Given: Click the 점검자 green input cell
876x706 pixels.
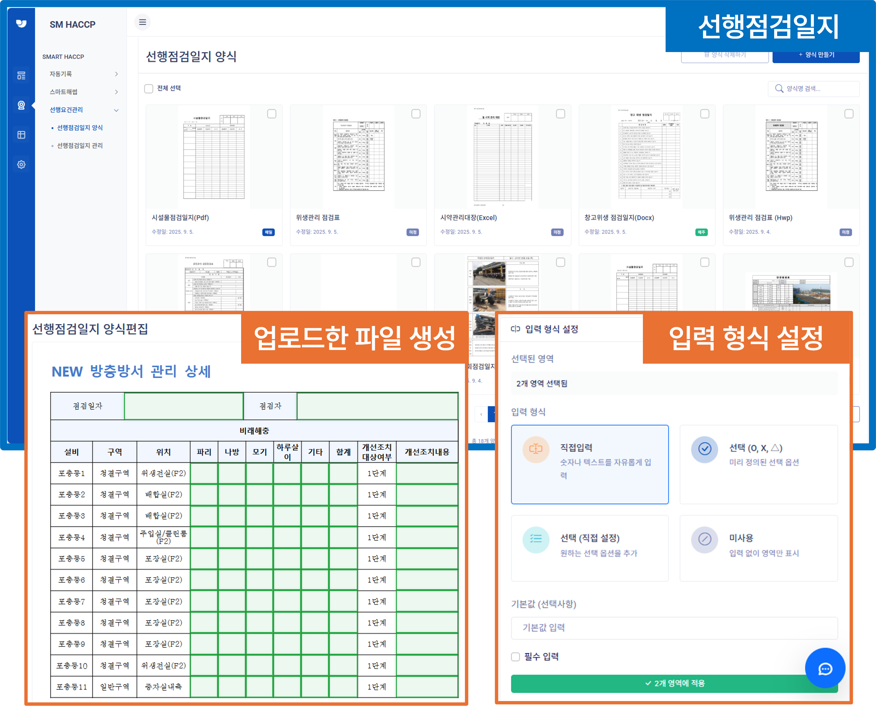Looking at the screenshot, I should (377, 405).
